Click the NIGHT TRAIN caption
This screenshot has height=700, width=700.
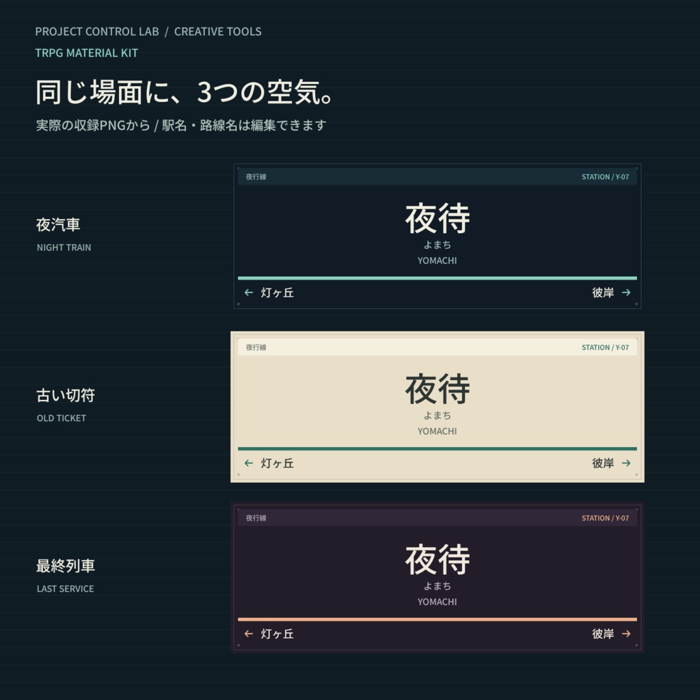64,247
